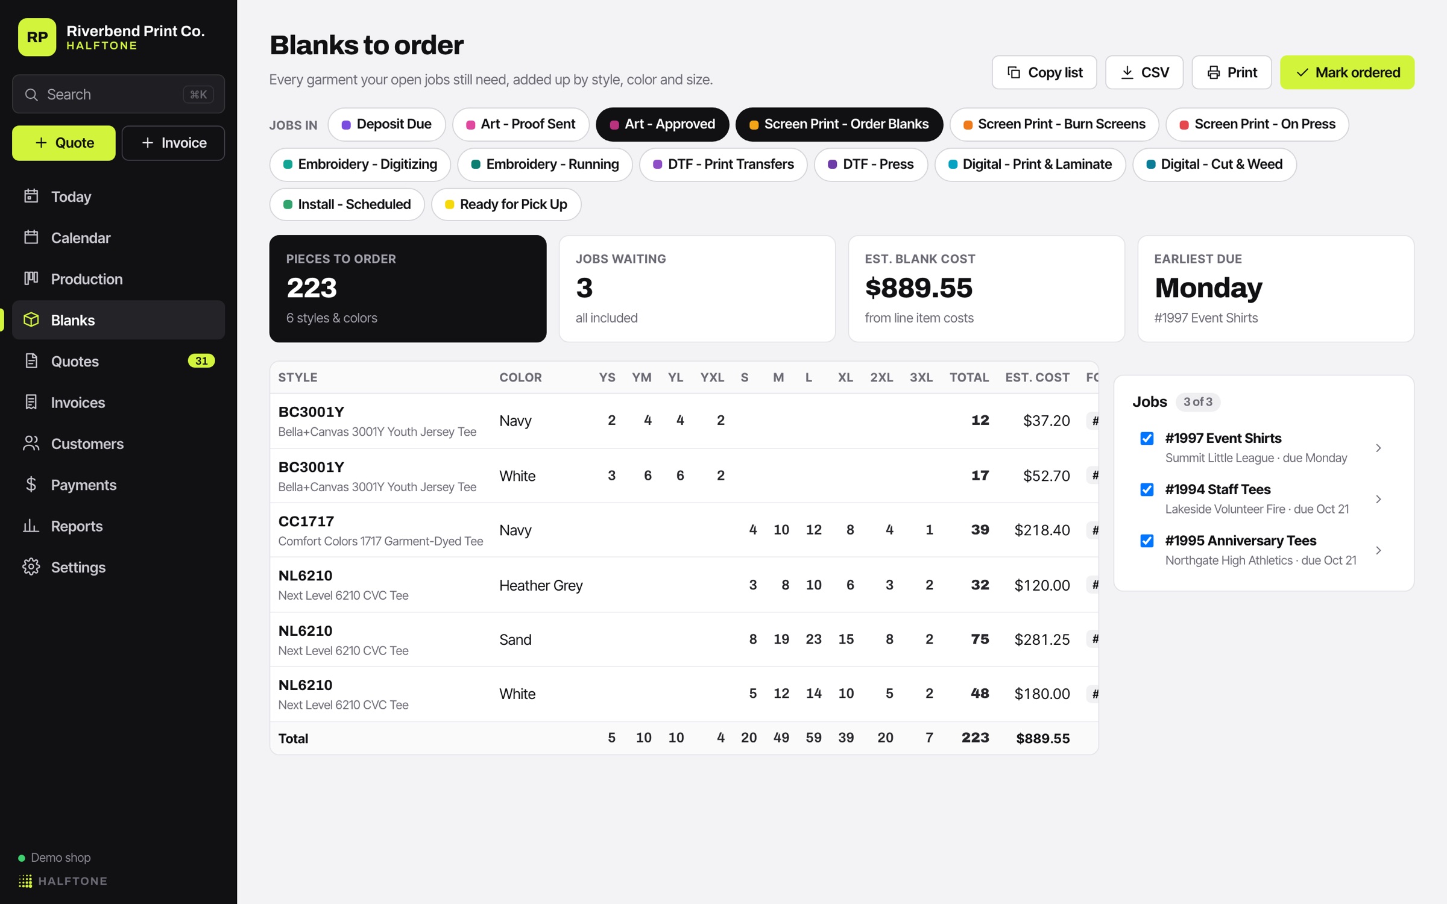
Task: Click the Reports bar chart icon
Action: [31, 526]
